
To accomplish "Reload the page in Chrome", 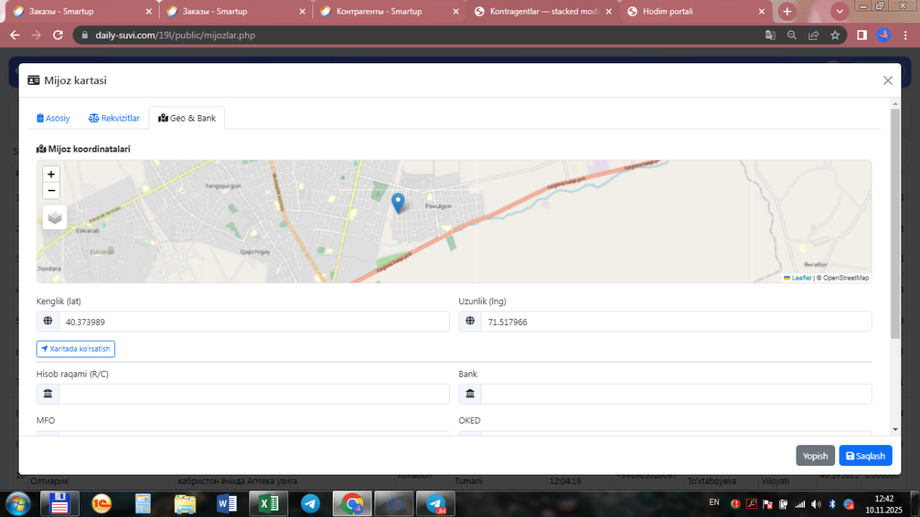I will pyautogui.click(x=59, y=35).
